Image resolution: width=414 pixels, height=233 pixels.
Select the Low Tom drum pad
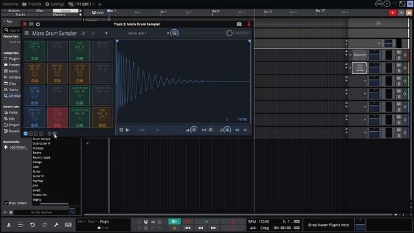[x=80, y=73]
